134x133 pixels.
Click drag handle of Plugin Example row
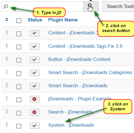7,98
